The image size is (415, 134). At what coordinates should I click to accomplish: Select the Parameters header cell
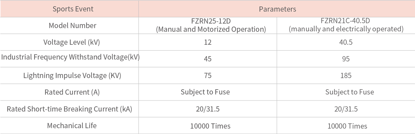277,9
